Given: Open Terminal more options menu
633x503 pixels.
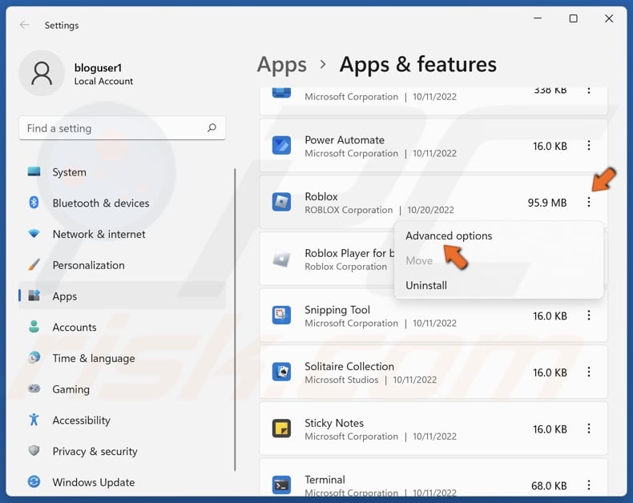Looking at the screenshot, I should click(589, 485).
